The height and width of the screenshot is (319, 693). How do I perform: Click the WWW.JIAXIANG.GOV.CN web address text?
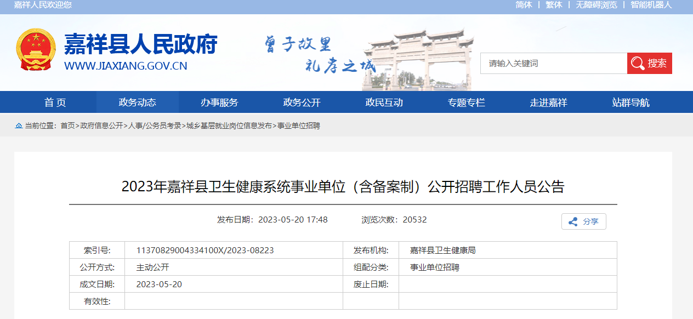coord(126,66)
